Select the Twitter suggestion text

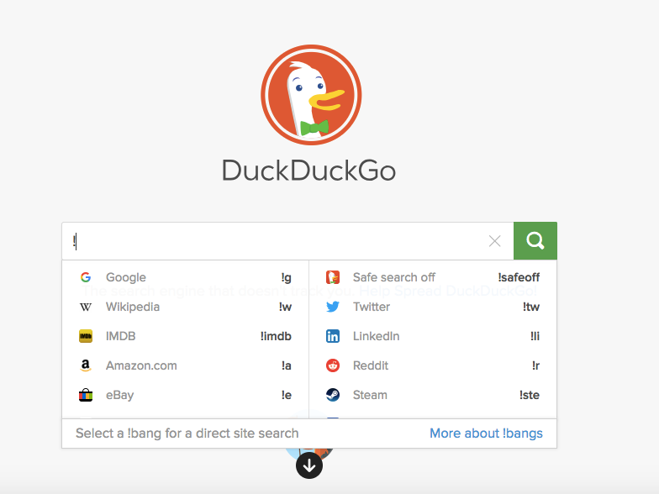[x=372, y=307]
